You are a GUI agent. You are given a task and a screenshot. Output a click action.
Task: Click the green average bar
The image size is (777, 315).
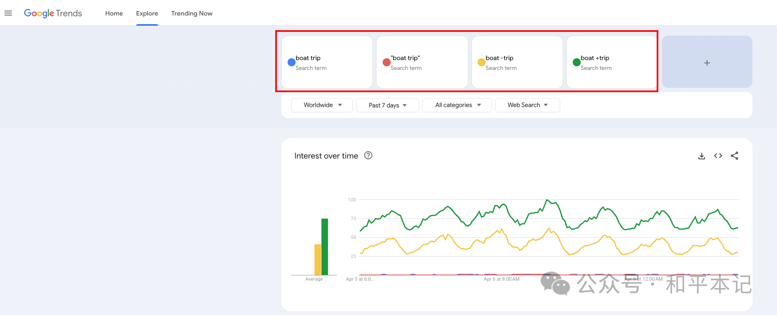click(x=325, y=247)
